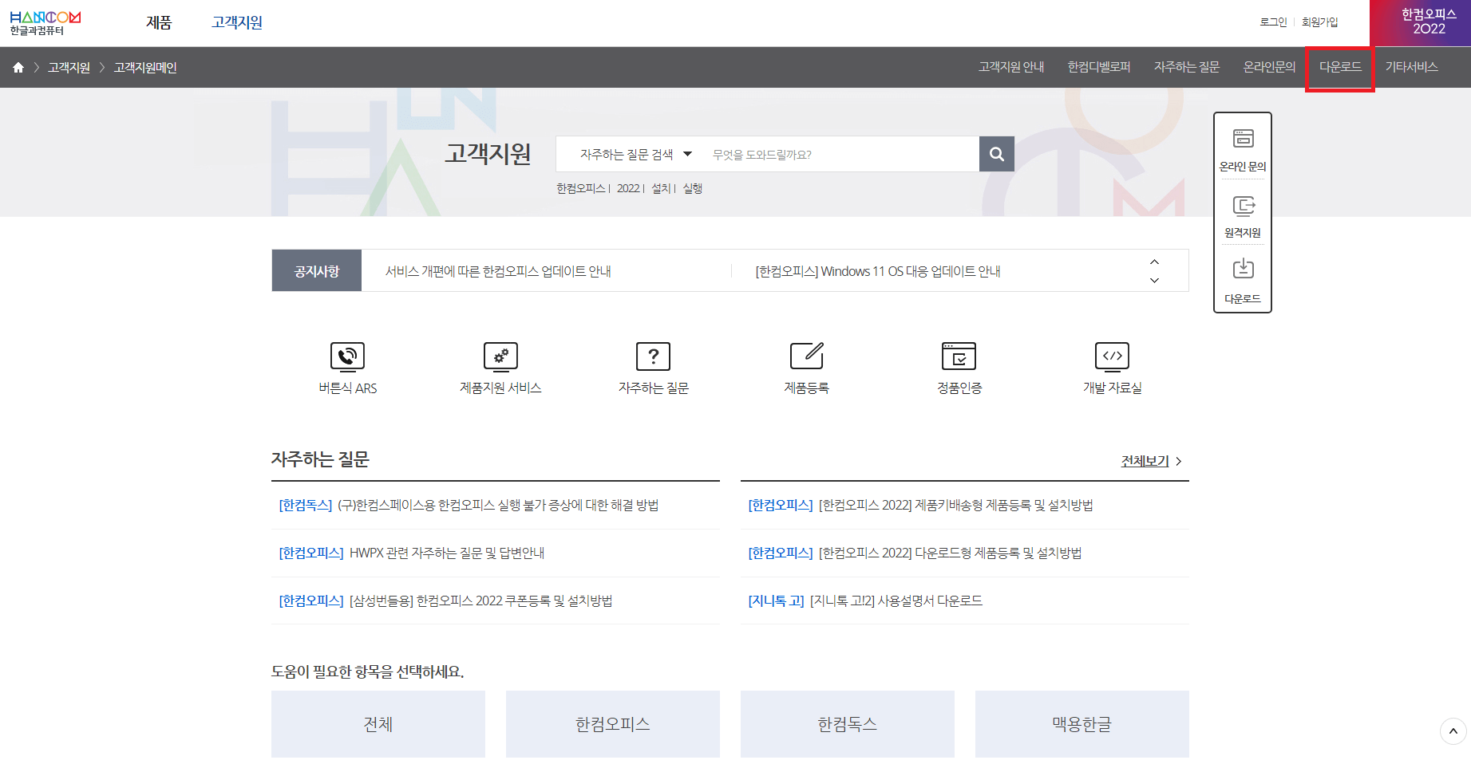The height and width of the screenshot is (760, 1471).
Task: Open the 제품 menu
Action: point(158,22)
